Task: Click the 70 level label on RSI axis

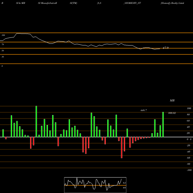Action: click(x=3, y=44)
